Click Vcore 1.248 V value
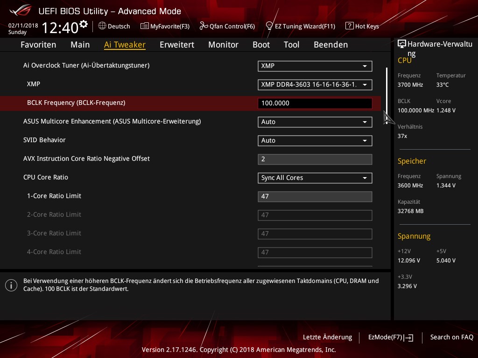This screenshot has height=358, width=478. point(446,110)
